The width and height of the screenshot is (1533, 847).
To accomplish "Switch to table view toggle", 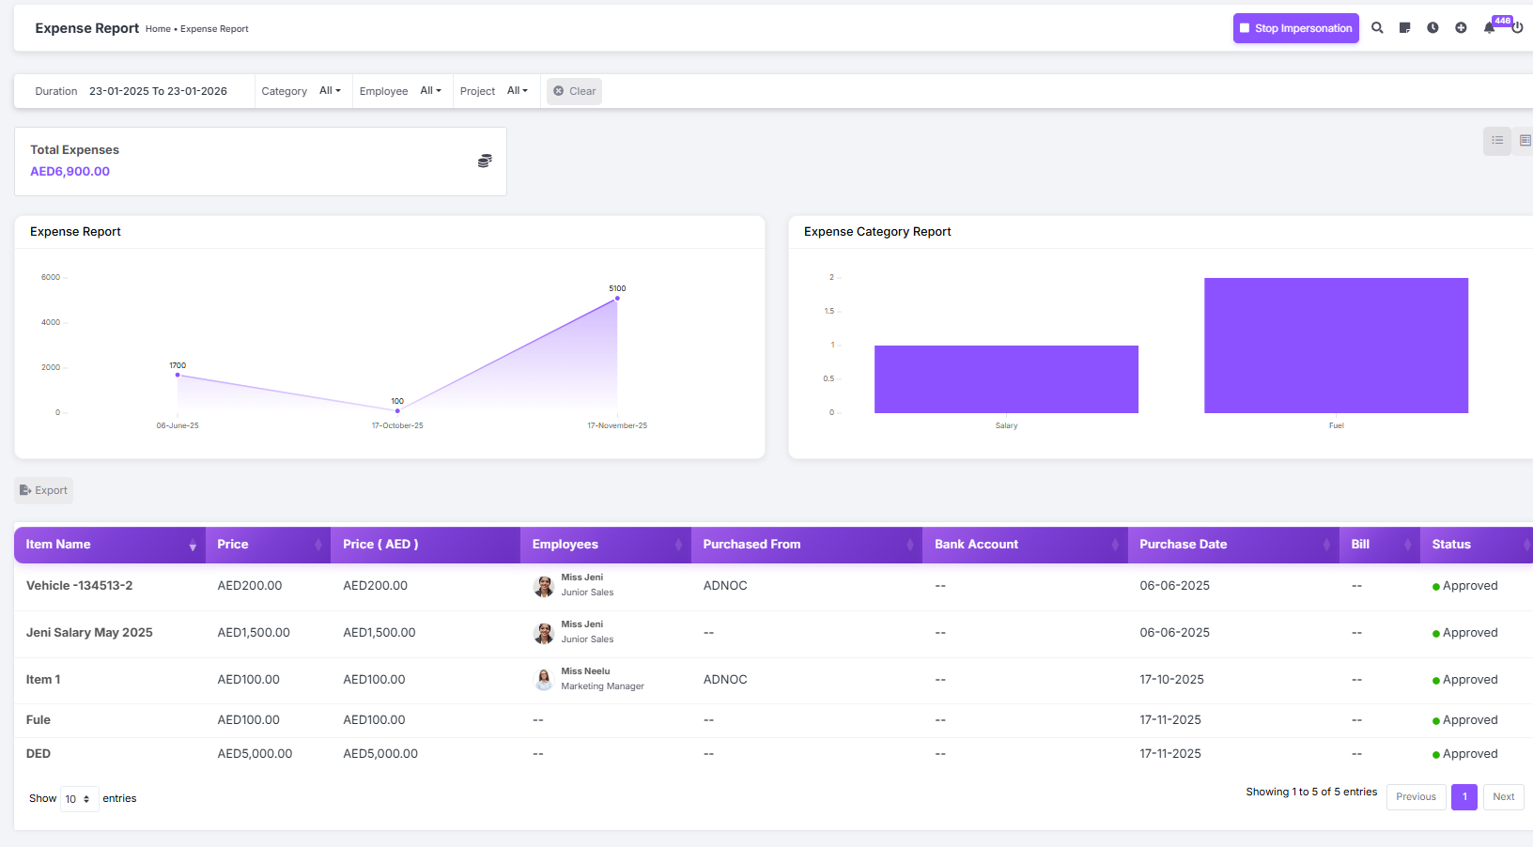I will (1525, 141).
